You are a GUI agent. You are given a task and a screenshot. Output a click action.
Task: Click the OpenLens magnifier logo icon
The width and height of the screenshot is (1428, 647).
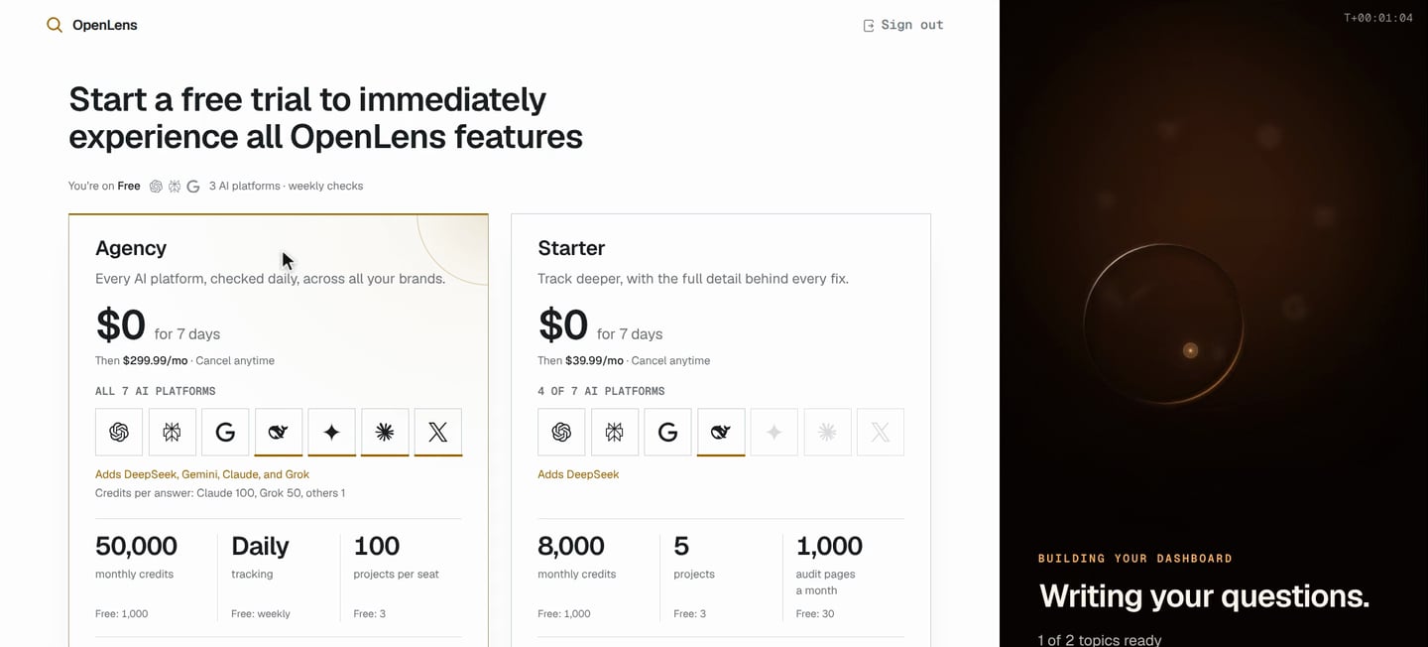[x=55, y=25]
